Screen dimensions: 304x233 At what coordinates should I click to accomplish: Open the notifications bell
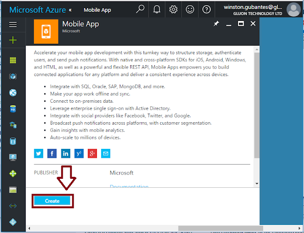pyautogui.click(x=157, y=9)
